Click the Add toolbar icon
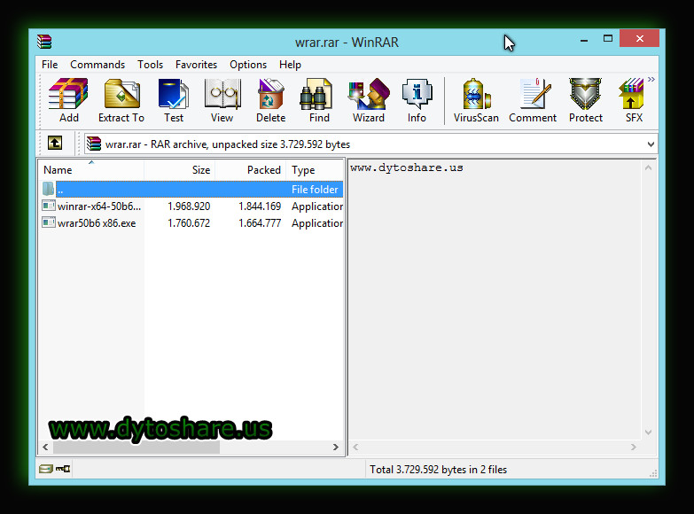The image size is (694, 514). click(x=68, y=100)
